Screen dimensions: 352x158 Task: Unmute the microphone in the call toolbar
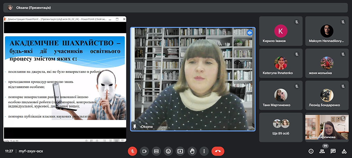point(133,151)
